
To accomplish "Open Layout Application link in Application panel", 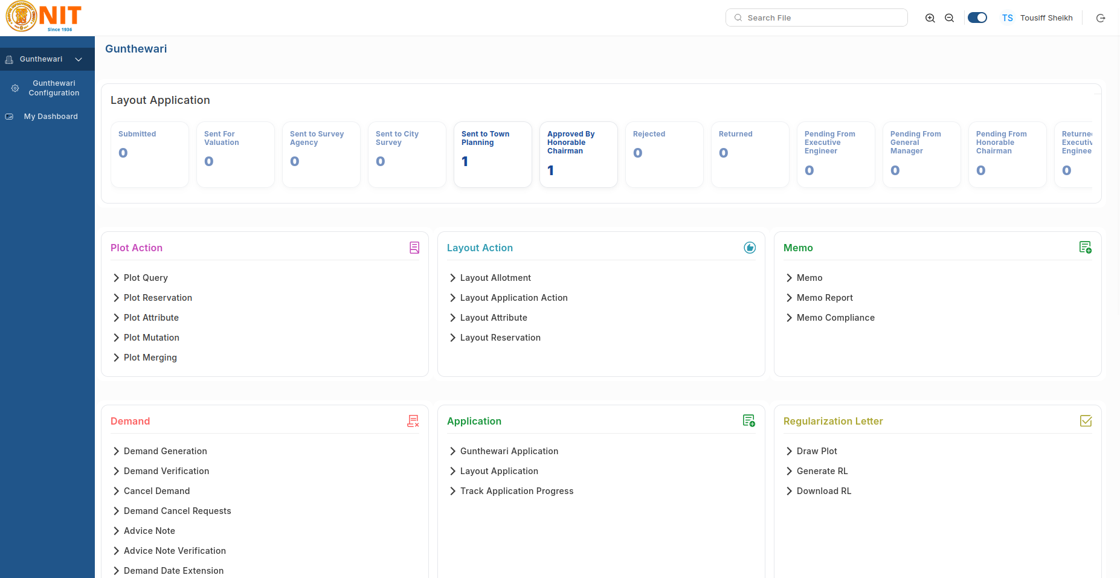I will click(499, 471).
